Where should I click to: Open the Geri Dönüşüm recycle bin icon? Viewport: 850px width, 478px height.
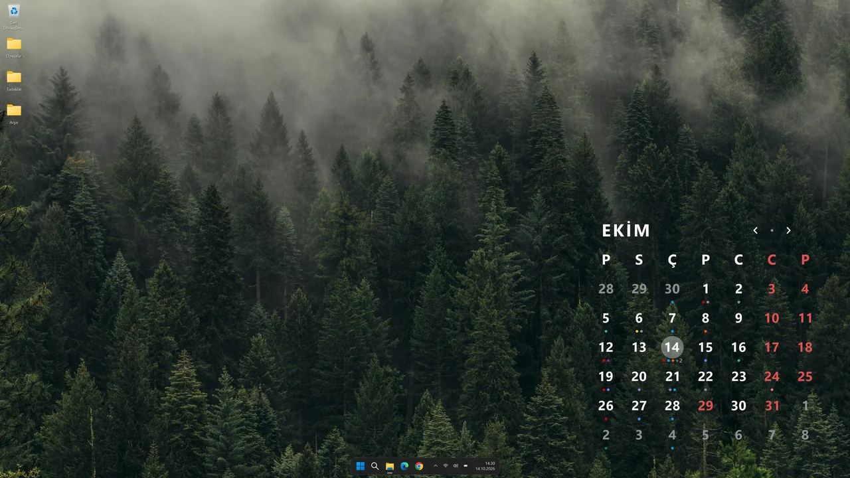13,17
